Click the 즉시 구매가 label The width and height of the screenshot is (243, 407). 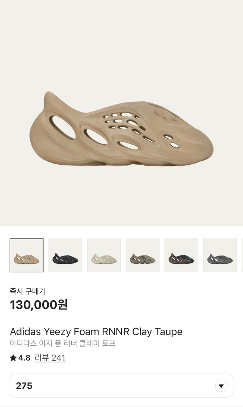point(28,291)
